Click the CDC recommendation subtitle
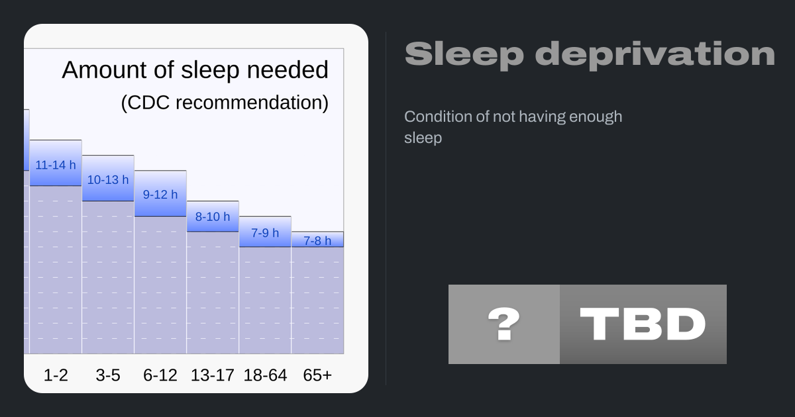 [225, 103]
